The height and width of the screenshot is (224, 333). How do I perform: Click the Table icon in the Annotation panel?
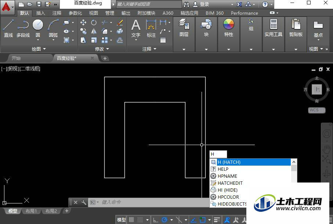163,40
